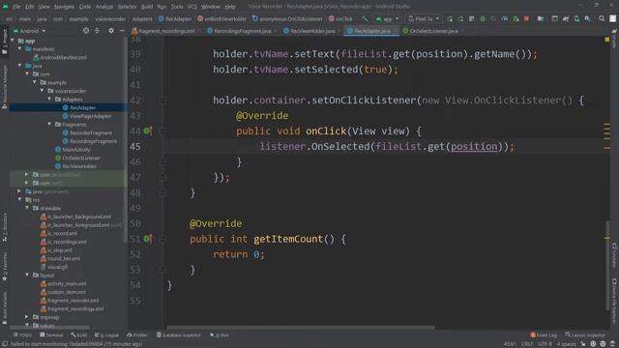Collapse the Fragments package node
This screenshot has width=619, height=348.
tap(49, 125)
